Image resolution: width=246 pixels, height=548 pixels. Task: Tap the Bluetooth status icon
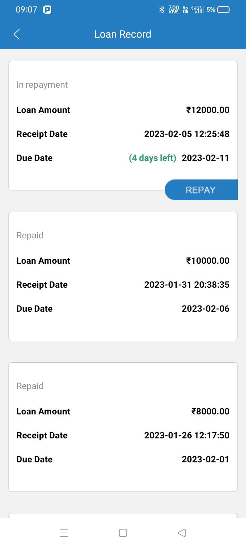[162, 10]
